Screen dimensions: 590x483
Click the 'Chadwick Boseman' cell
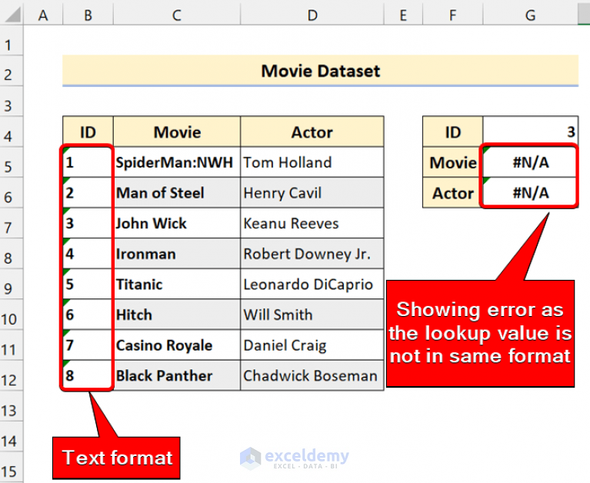(x=312, y=375)
